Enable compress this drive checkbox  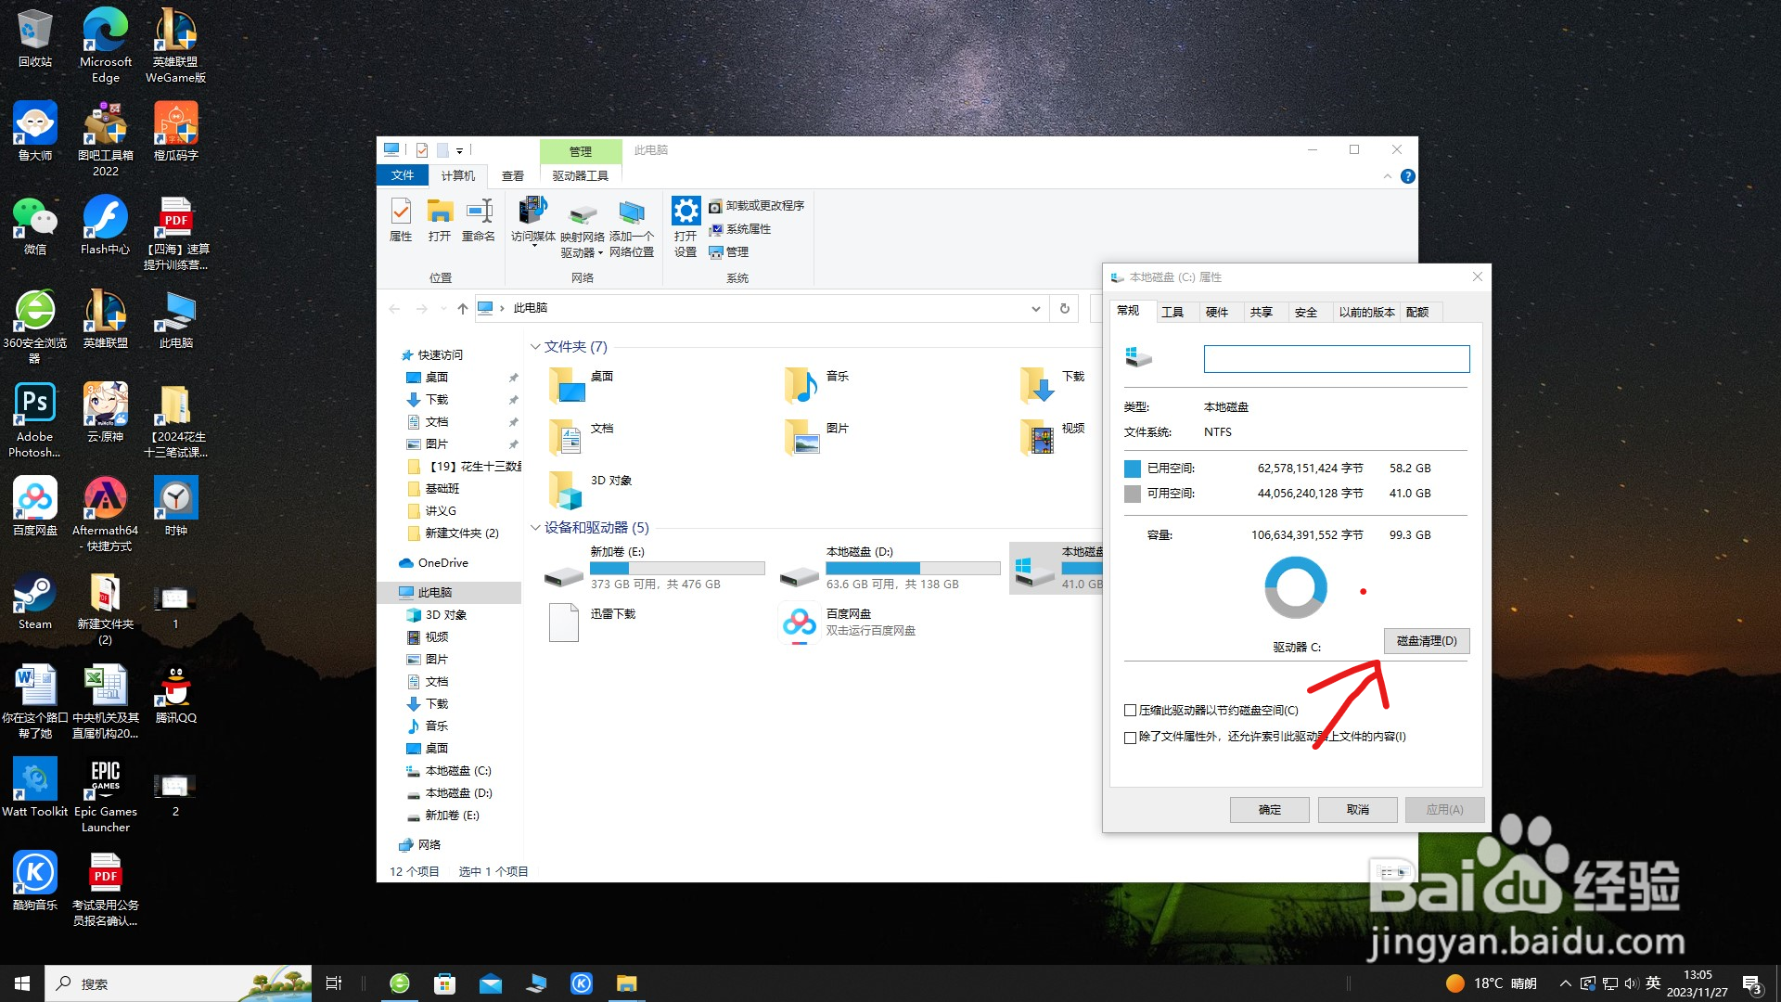(1130, 711)
